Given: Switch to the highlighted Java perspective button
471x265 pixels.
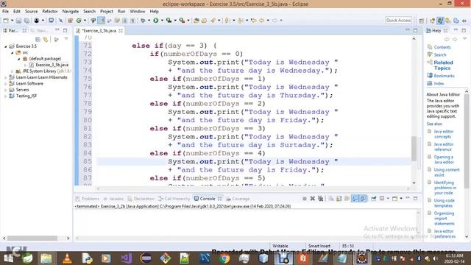Looking at the screenshot, I should [440, 21].
